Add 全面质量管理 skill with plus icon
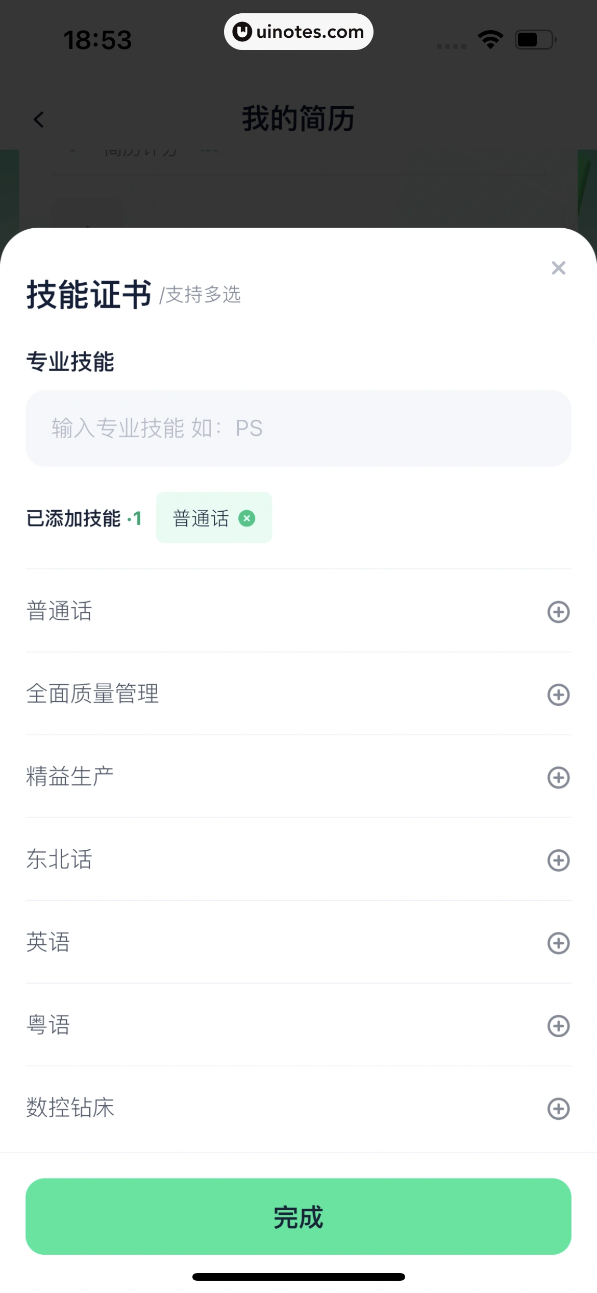This screenshot has height=1293, width=597. pos(558,695)
